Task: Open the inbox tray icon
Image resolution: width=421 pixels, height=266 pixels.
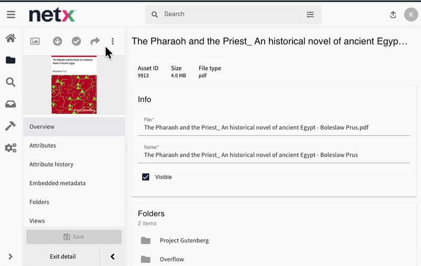Action: [x=11, y=104]
